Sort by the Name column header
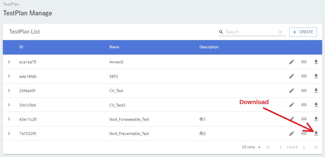 point(114,47)
